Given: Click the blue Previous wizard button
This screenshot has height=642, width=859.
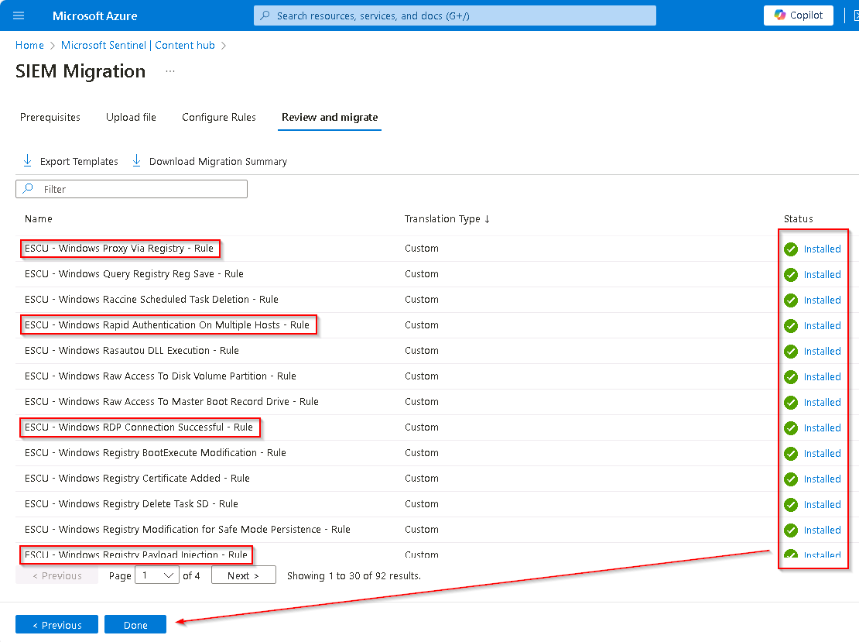Looking at the screenshot, I should (x=57, y=625).
